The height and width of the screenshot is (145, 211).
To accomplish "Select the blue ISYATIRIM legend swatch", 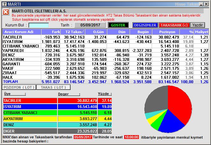I will click(x=30, y=107).
